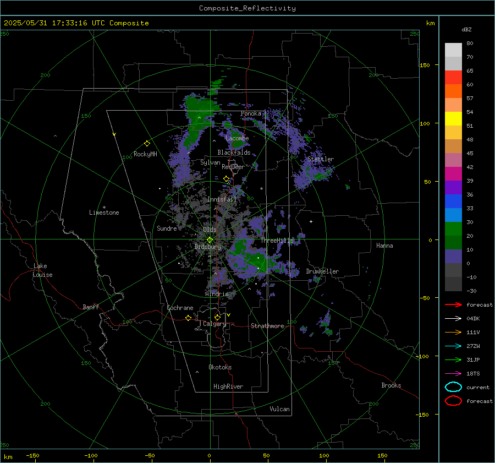Click the Banff label
This screenshot has height=463, width=495.
click(x=91, y=307)
